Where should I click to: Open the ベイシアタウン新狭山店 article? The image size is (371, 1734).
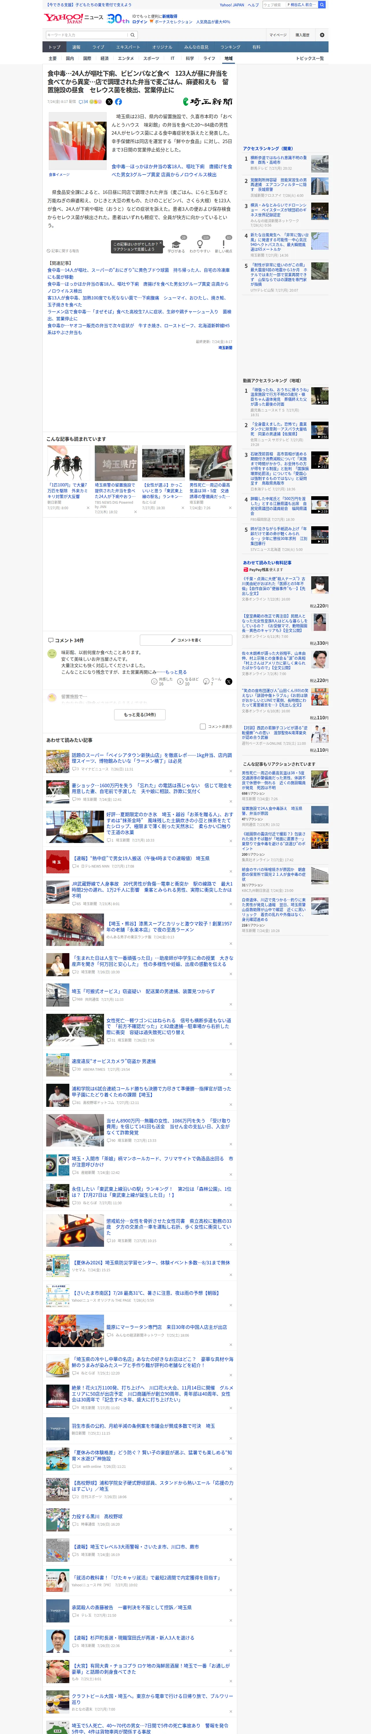tap(151, 758)
